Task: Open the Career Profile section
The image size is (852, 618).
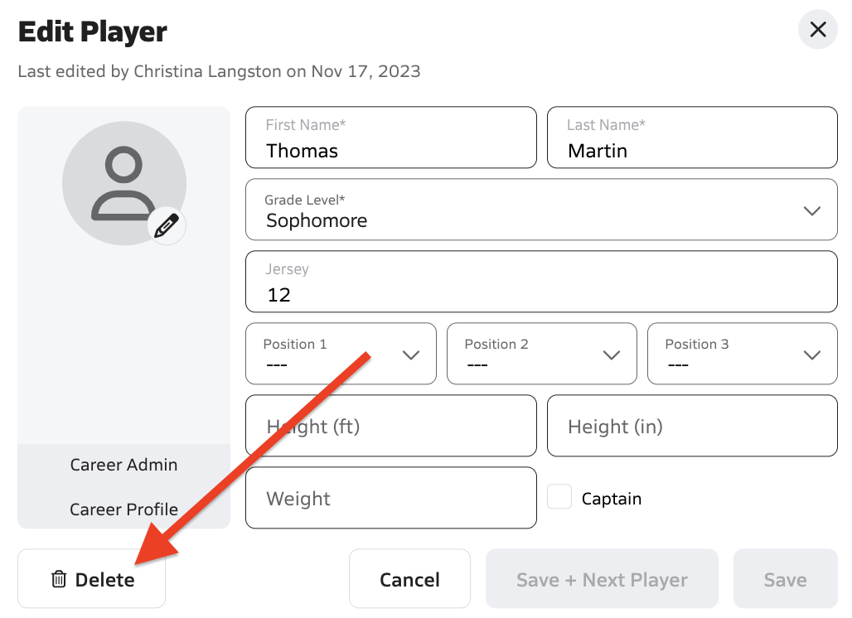Action: [123, 509]
